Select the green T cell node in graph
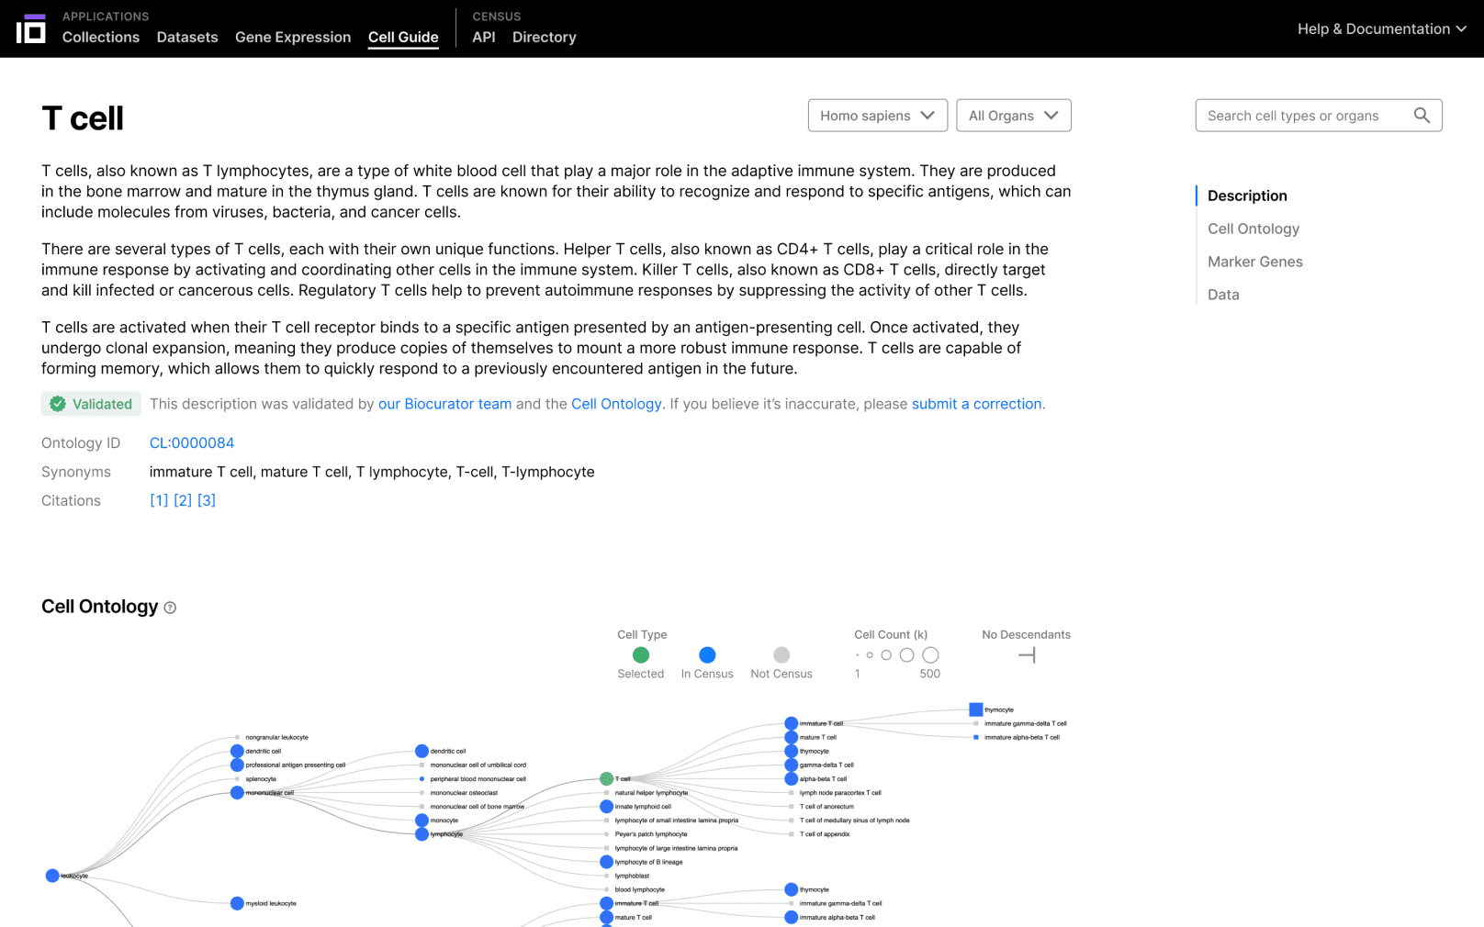1484x927 pixels. pyautogui.click(x=606, y=778)
